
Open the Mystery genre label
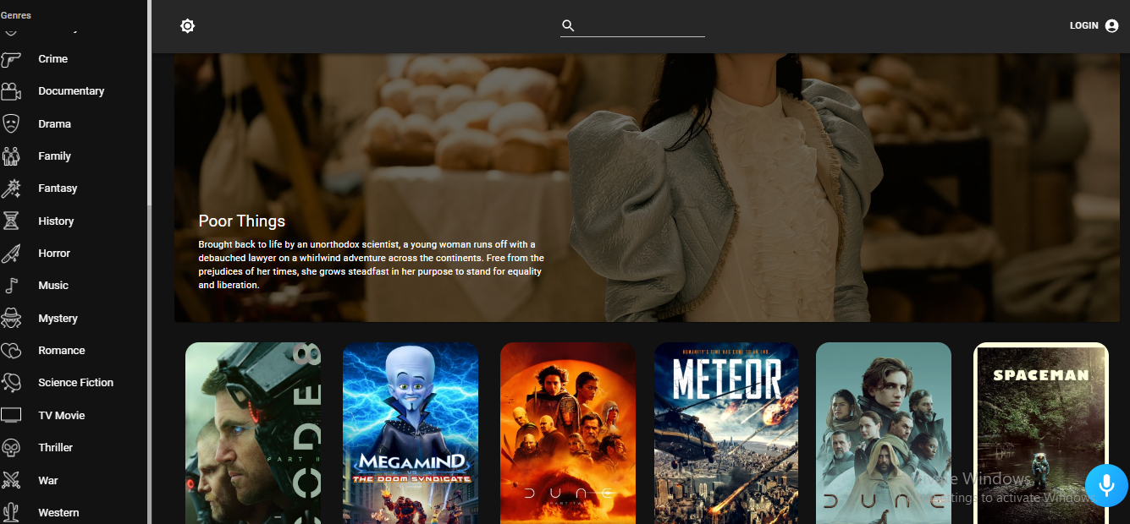click(x=58, y=319)
